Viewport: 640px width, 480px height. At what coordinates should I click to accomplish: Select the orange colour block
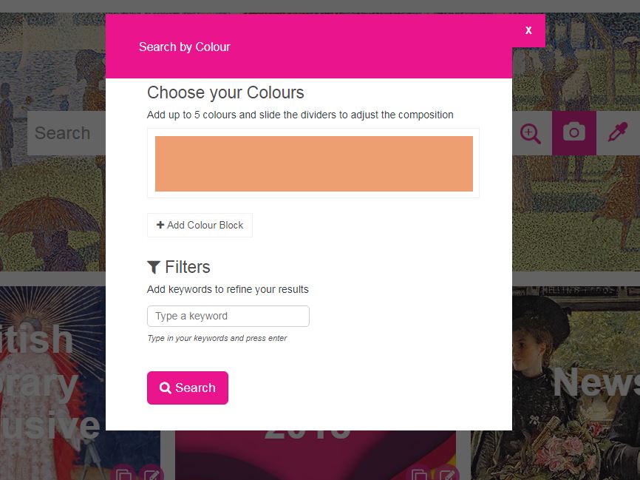click(314, 163)
